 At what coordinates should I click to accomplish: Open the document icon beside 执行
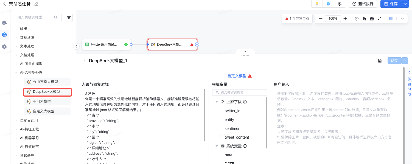pos(380,61)
